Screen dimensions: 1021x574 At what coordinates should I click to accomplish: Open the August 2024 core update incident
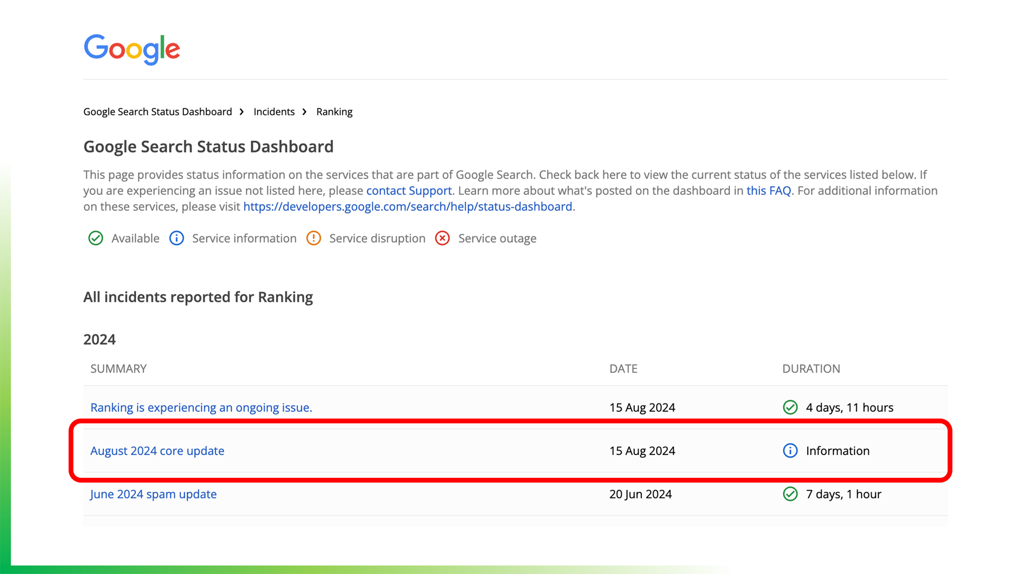(157, 451)
